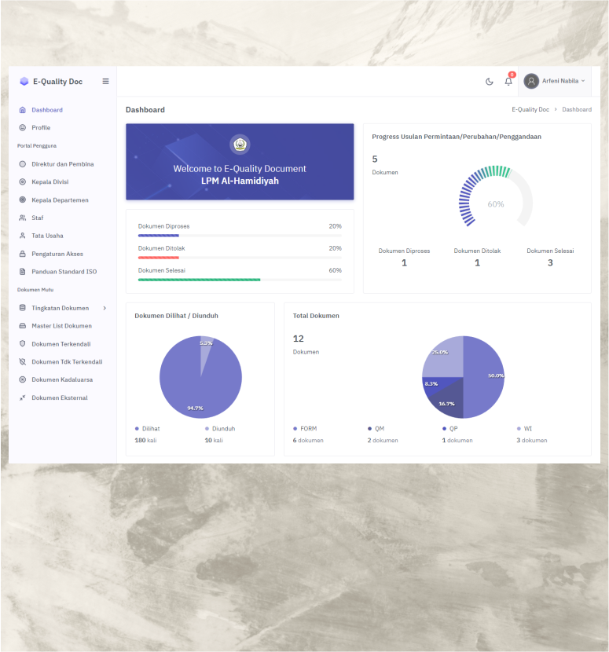Screen dimensions: 609x652
Task: Toggle dark mode with moon icon
Action: 490,82
